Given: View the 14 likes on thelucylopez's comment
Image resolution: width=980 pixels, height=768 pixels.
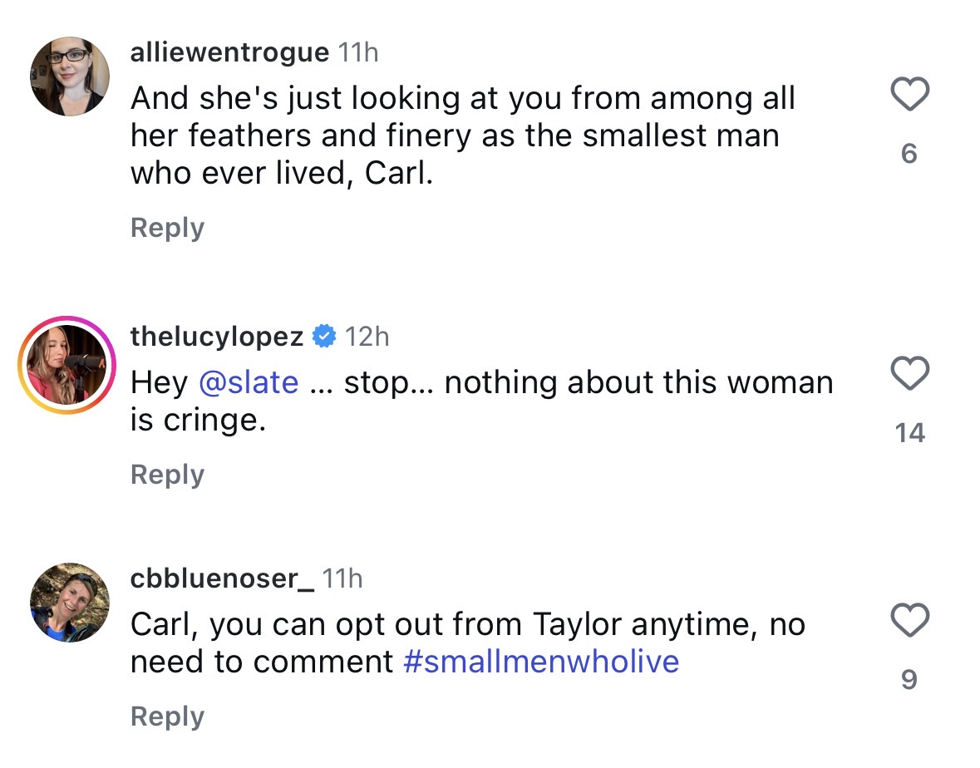Looking at the screenshot, I should [x=909, y=433].
